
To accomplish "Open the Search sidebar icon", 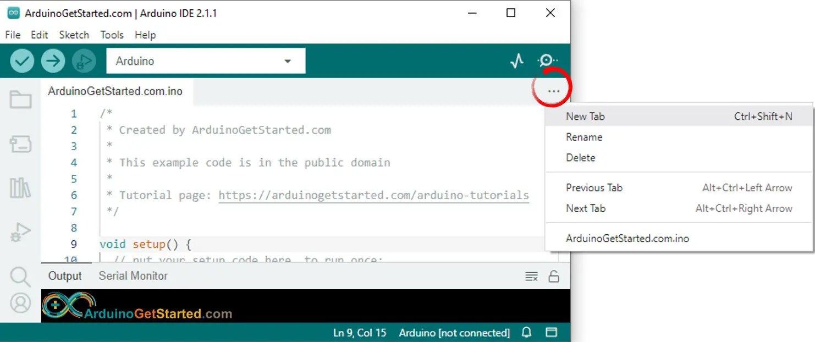I will [x=20, y=277].
